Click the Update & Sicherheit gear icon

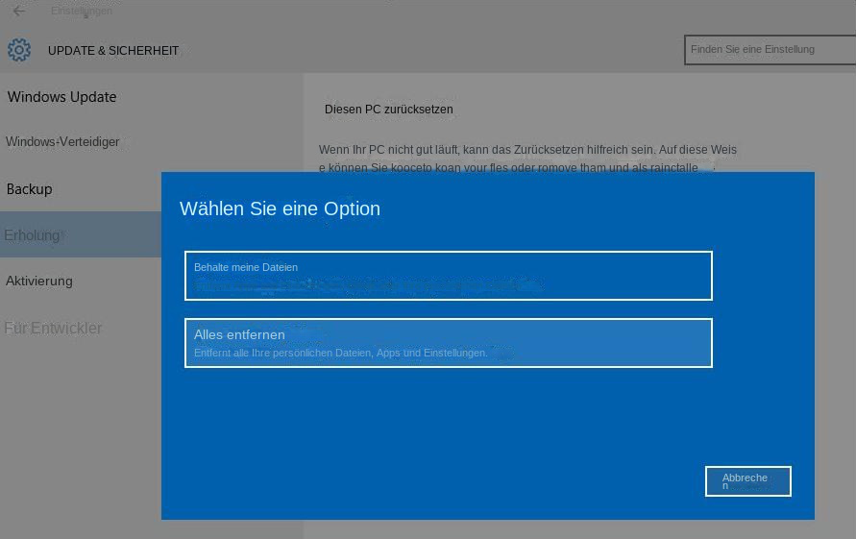tap(19, 50)
